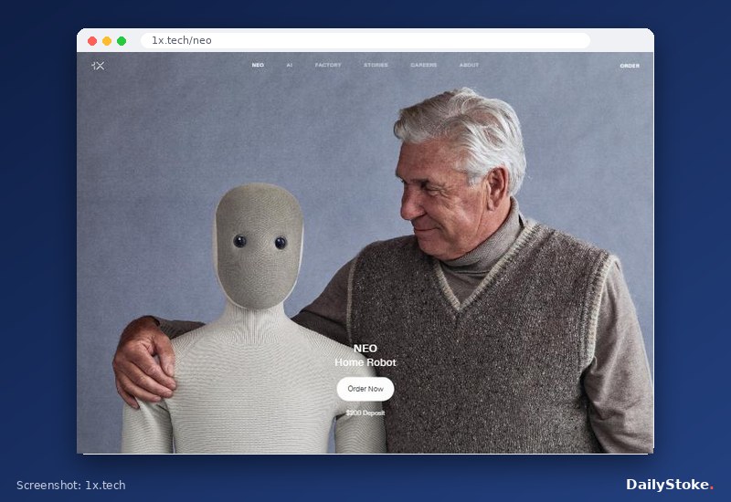Open the AI nav item
Image resolution: width=731 pixels, height=502 pixels.
click(290, 65)
